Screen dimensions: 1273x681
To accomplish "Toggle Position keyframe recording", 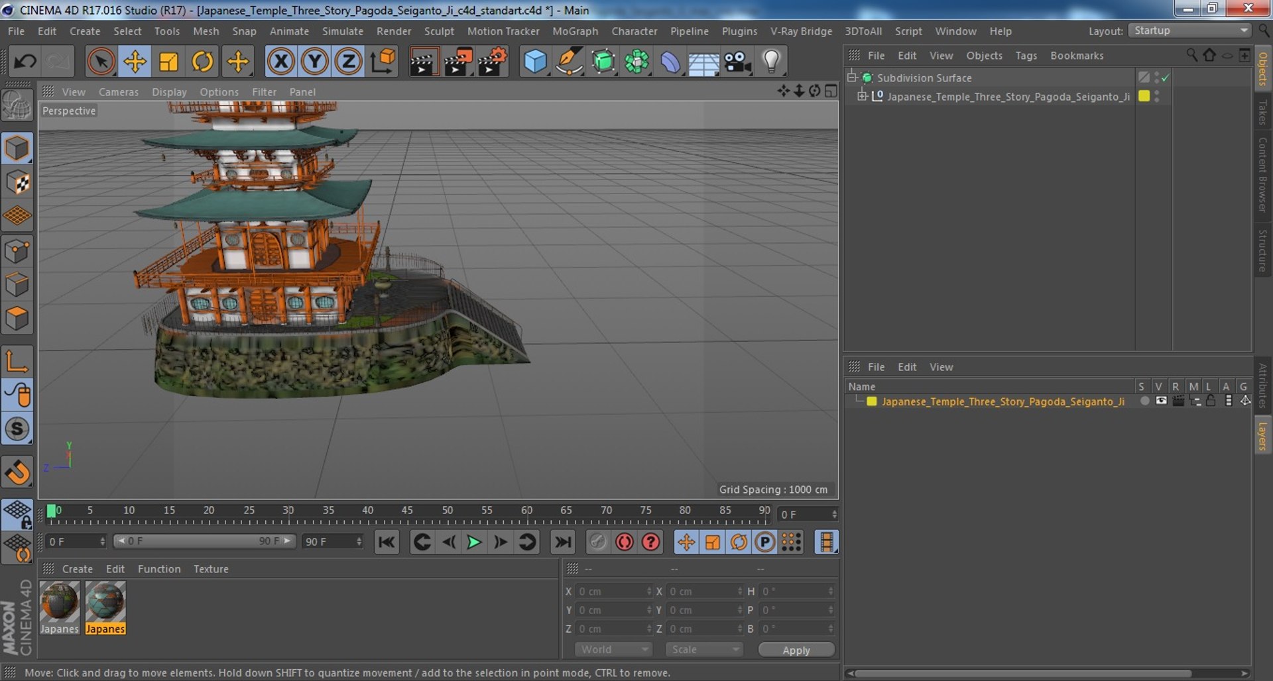I will click(686, 542).
